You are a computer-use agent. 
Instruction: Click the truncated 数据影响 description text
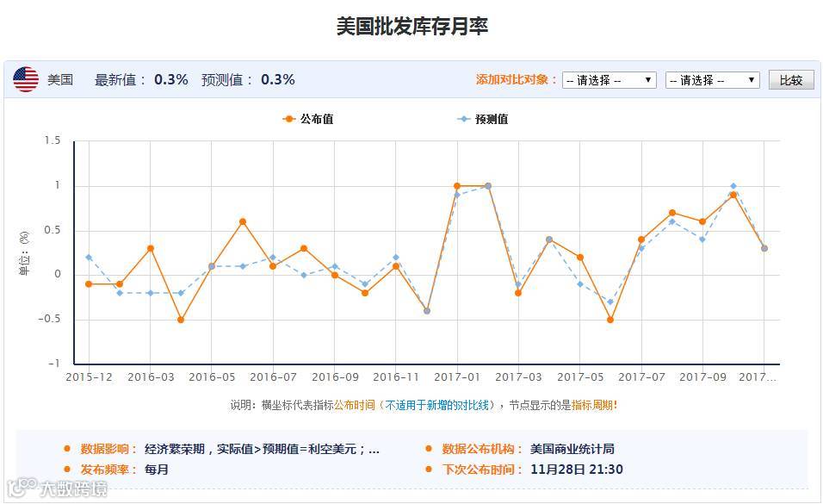262,449
